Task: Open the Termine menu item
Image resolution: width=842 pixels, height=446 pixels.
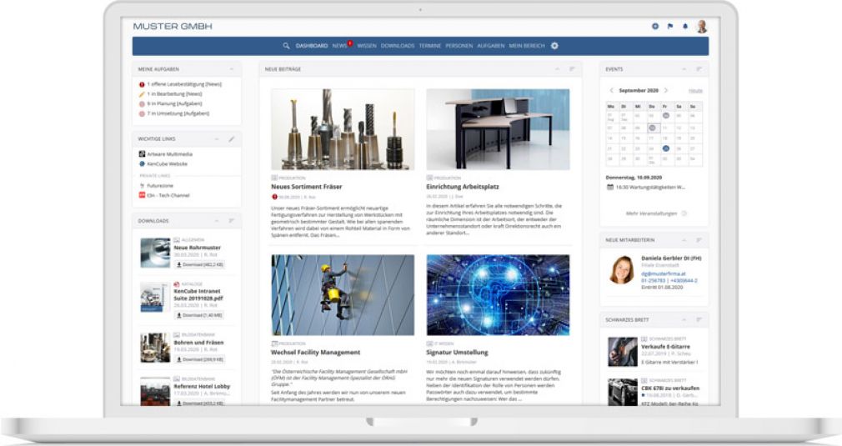Action: point(430,46)
